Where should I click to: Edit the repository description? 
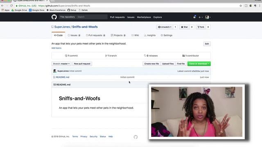[x=207, y=44]
